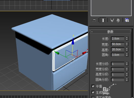Click the 长度分段 spinner arrows
Screen dimensions: 134x98
point(127,64)
